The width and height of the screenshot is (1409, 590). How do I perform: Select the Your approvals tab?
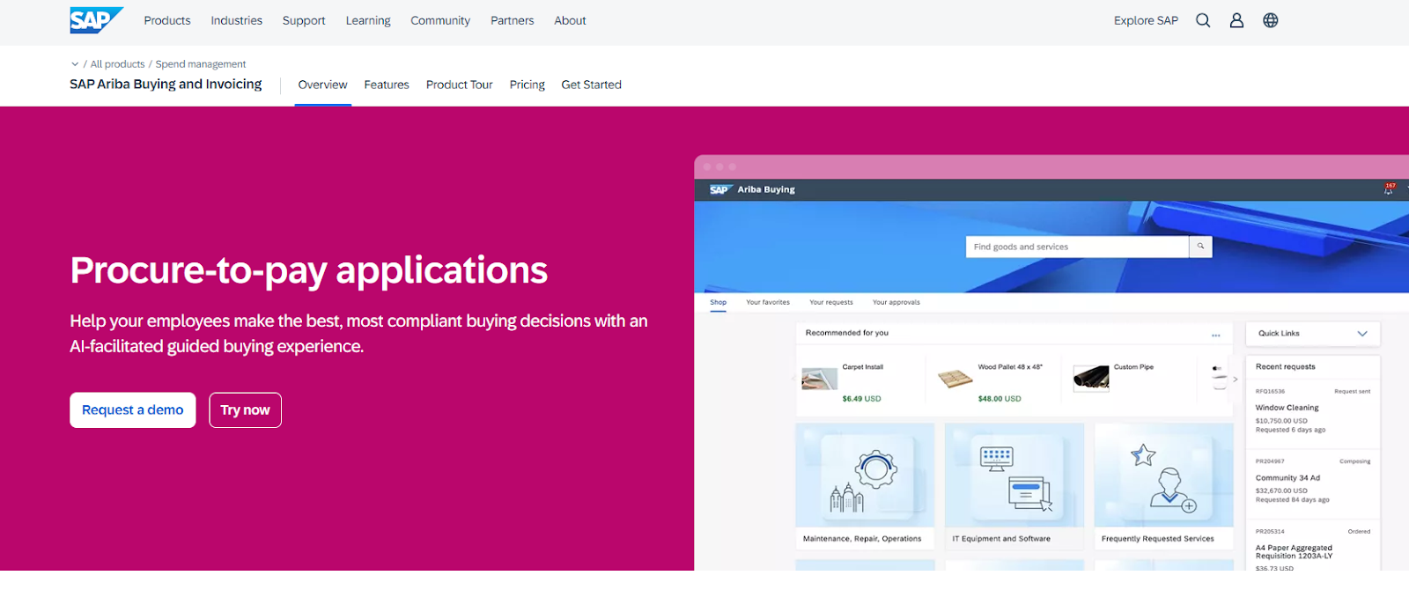coord(896,302)
